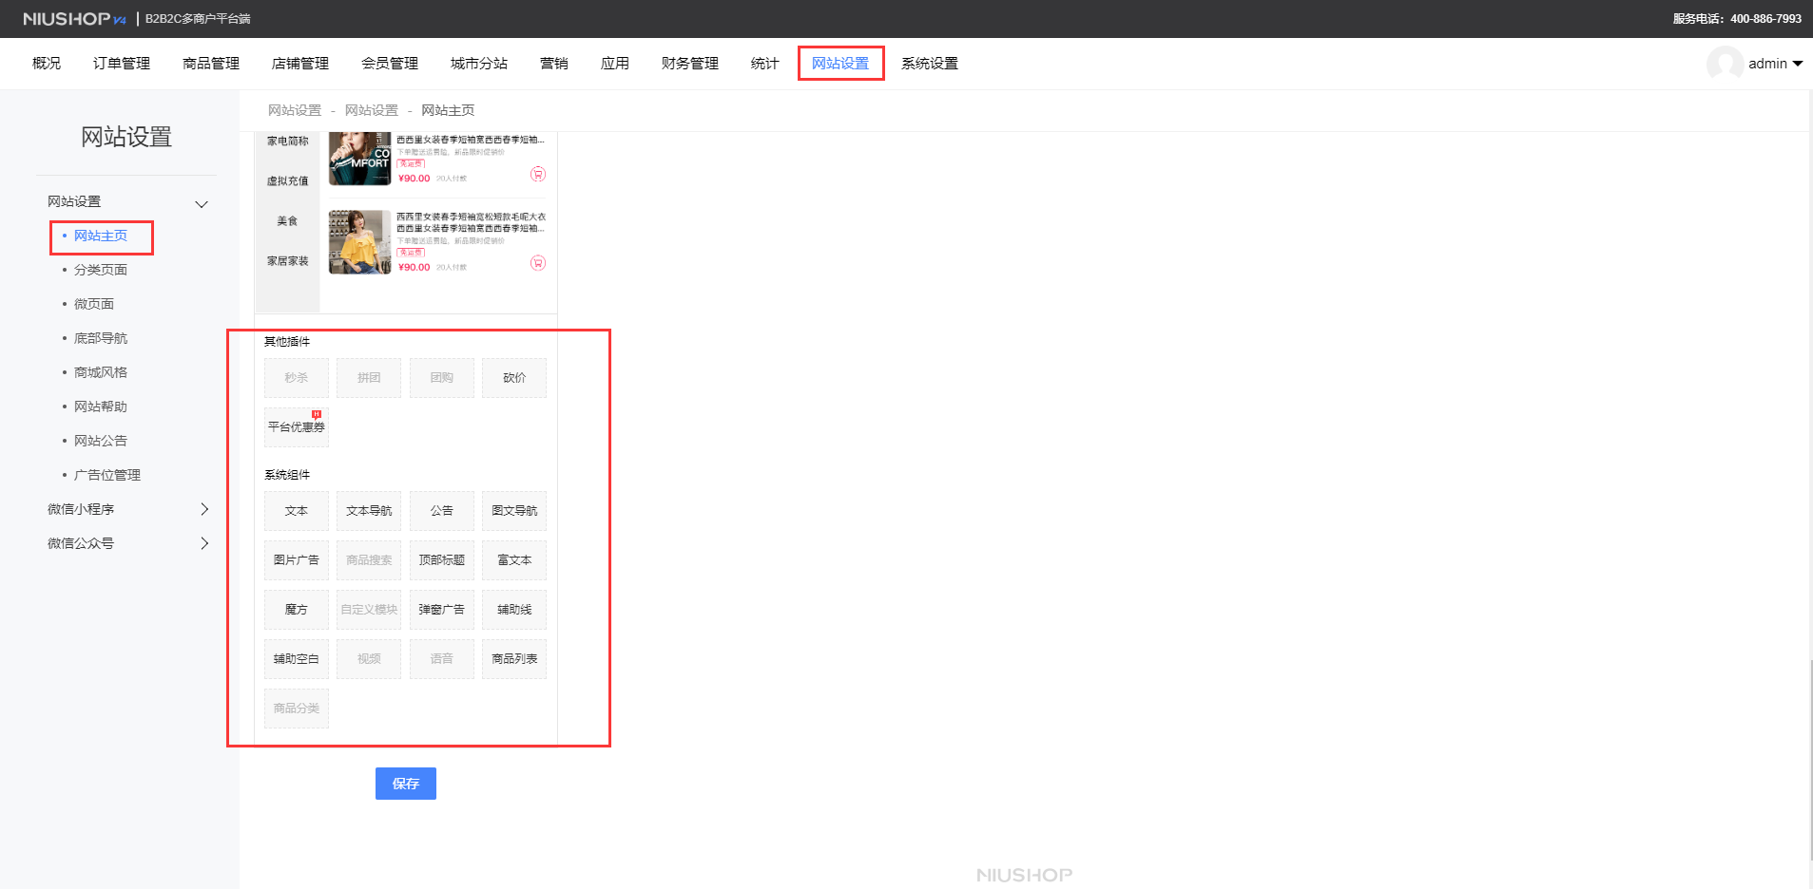Viewport: 1813px width, 889px height.
Task: Click the COMFORT product thumbnail
Action: click(x=360, y=159)
